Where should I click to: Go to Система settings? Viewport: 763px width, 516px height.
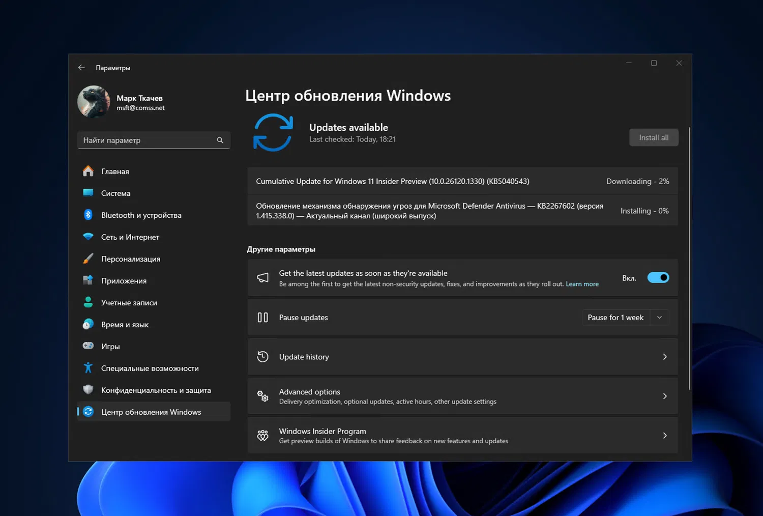pyautogui.click(x=154, y=193)
